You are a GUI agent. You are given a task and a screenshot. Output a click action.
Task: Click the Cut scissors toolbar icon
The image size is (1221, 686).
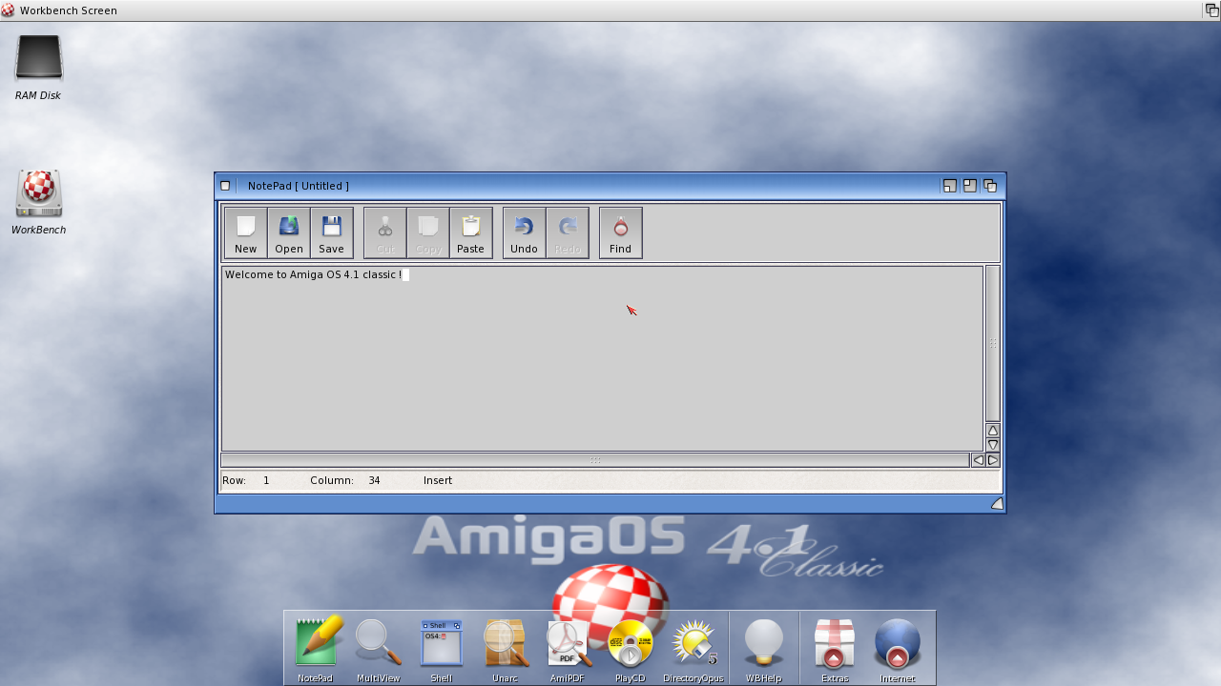pos(385,232)
